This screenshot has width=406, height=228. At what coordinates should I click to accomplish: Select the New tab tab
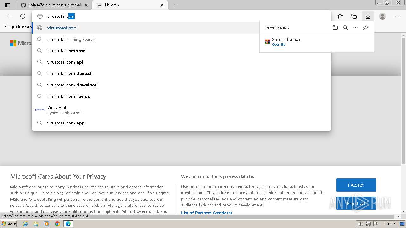click(130, 5)
